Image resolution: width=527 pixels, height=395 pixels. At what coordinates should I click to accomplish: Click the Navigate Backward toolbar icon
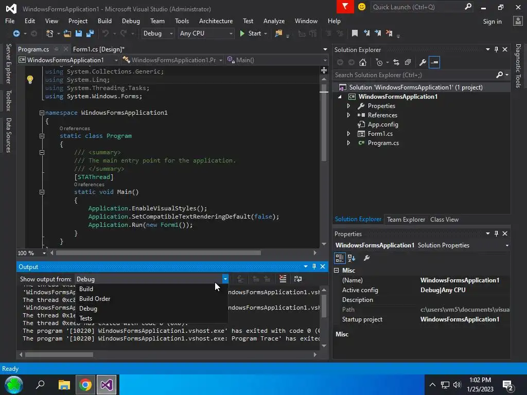coord(16,33)
